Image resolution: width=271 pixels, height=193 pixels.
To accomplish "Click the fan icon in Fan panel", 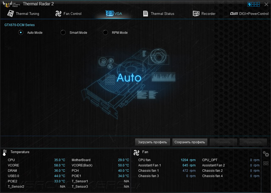I will (136, 152).
